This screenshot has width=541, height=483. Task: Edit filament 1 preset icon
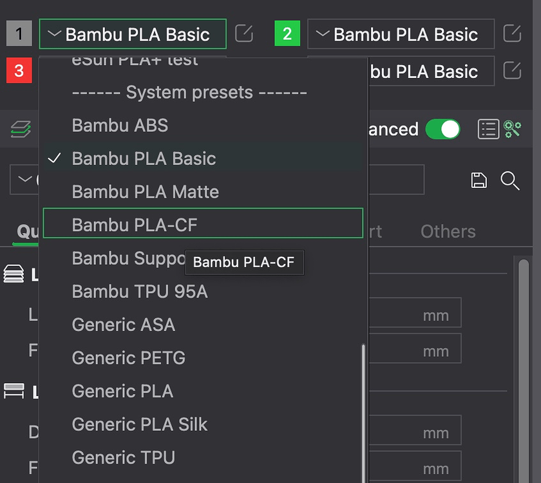pos(244,33)
